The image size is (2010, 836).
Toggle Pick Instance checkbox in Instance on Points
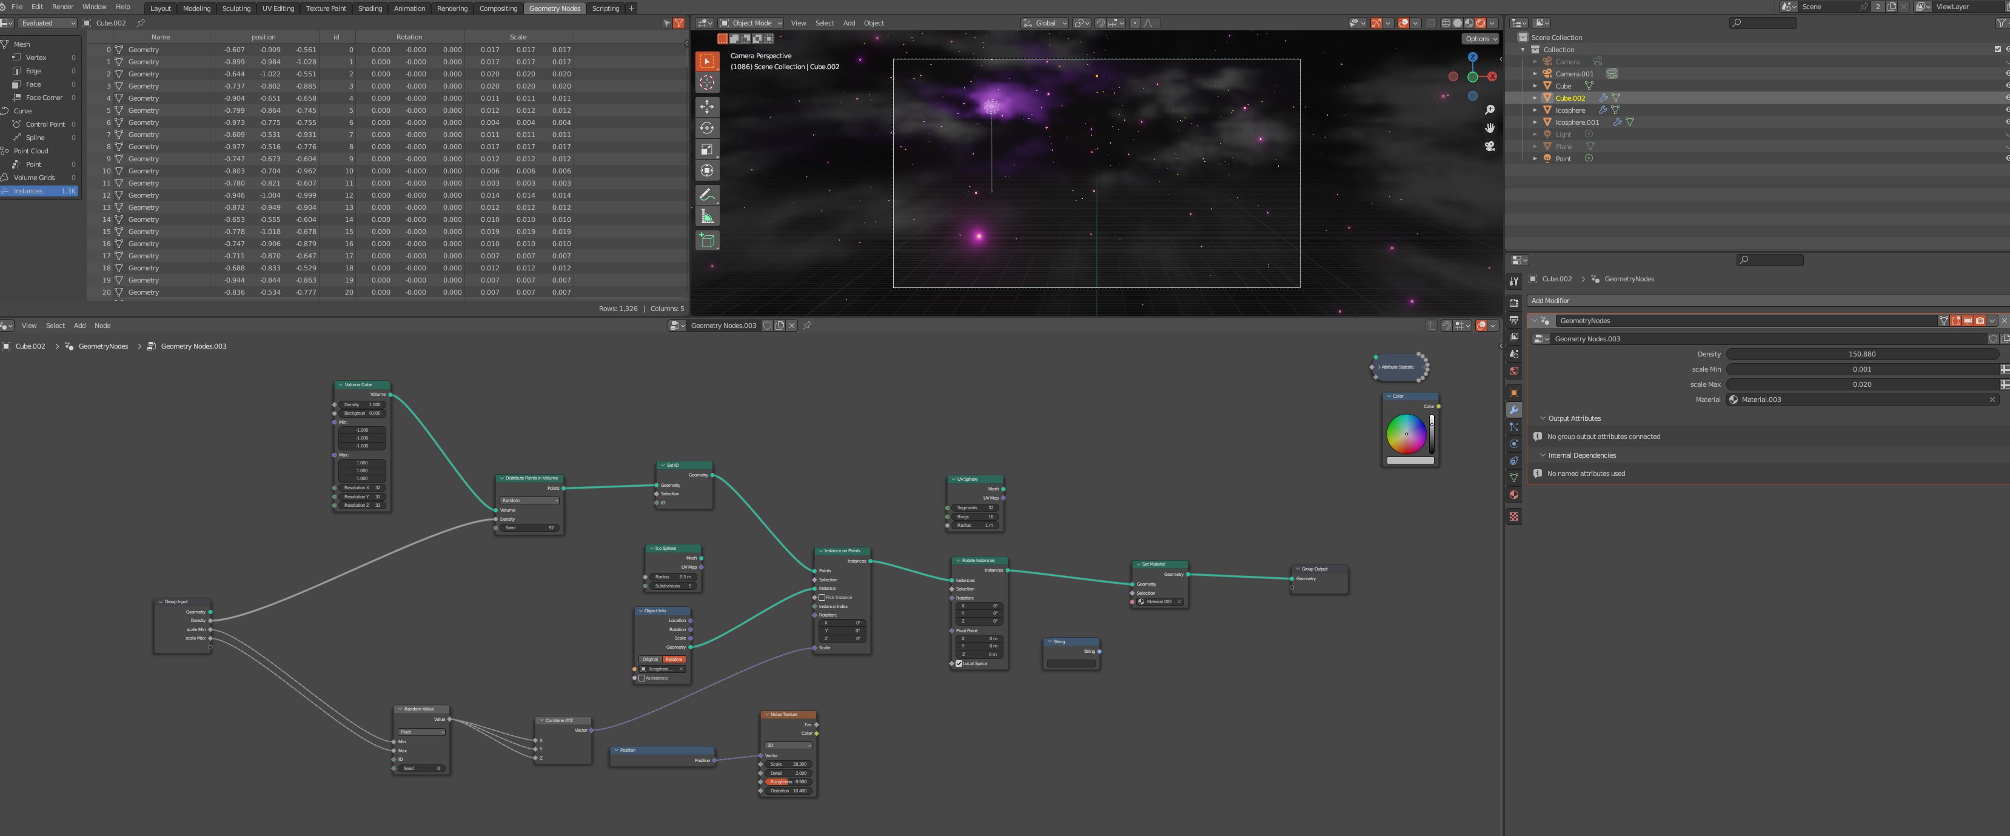[822, 597]
